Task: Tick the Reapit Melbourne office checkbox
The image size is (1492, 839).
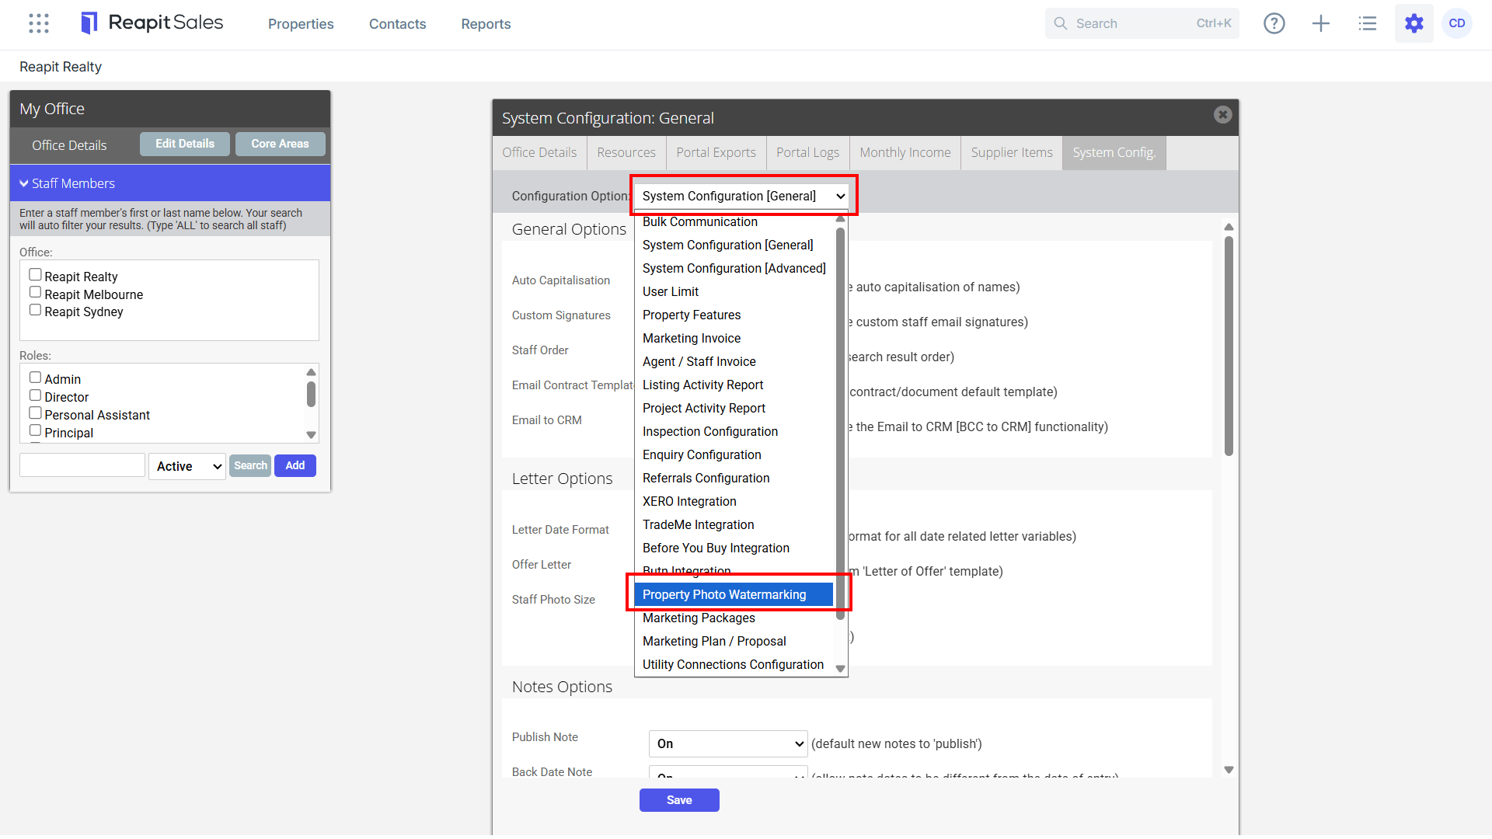Action: click(35, 292)
